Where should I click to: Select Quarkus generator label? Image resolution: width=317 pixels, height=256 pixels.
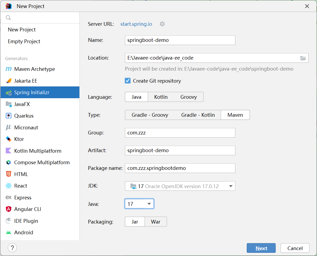(24, 116)
